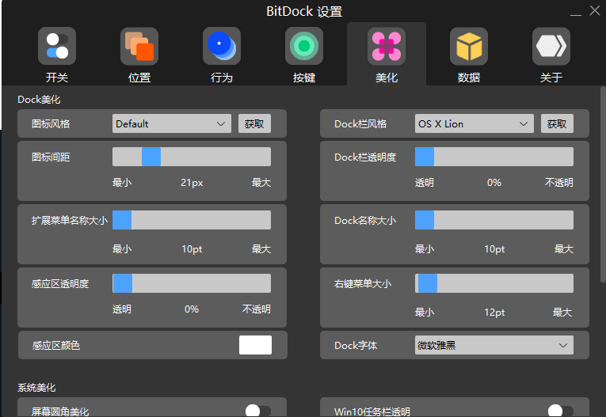Viewport: 606px width, 417px height.
Task: Click the Dock美化 section heading
Action: 39,100
